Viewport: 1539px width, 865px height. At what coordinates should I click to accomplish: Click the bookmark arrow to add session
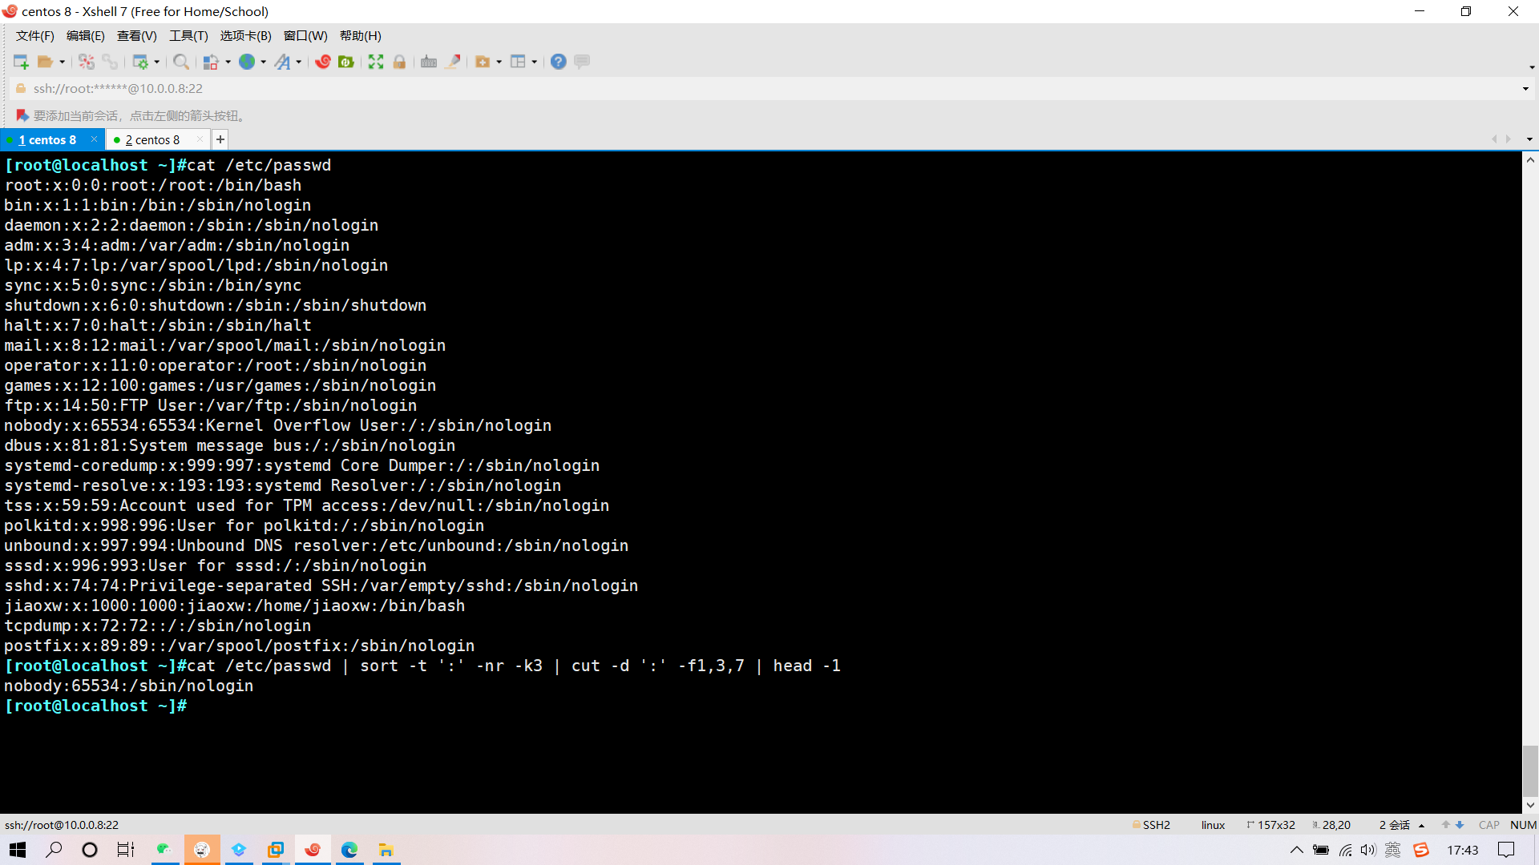pyautogui.click(x=22, y=116)
